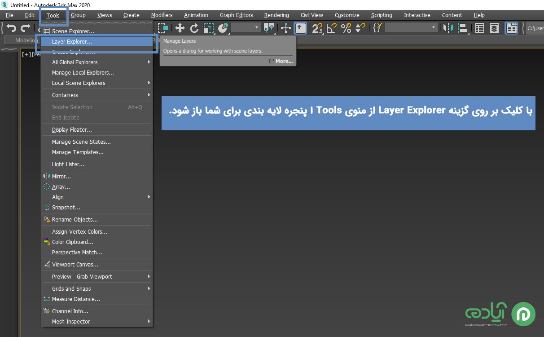544x337 pixels.
Task: Click Edit Named Selection Sets icon
Action: 377,28
